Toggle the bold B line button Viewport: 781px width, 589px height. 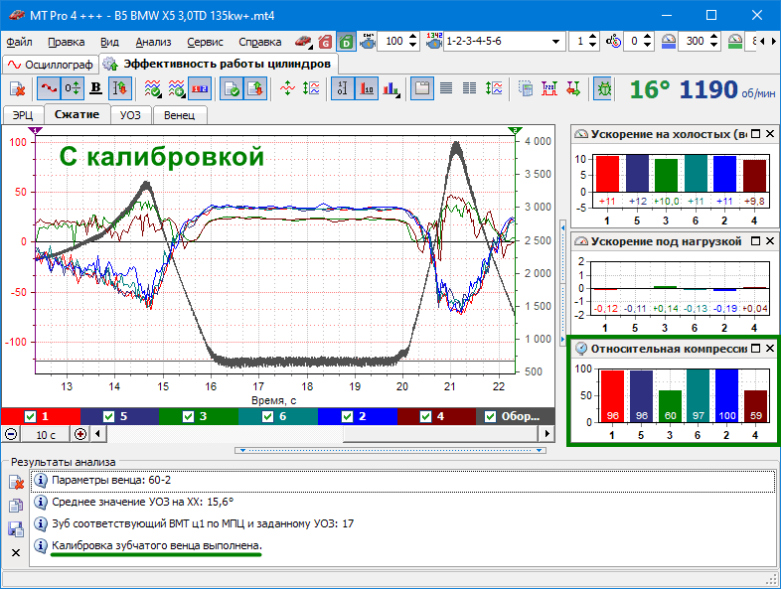click(x=96, y=88)
